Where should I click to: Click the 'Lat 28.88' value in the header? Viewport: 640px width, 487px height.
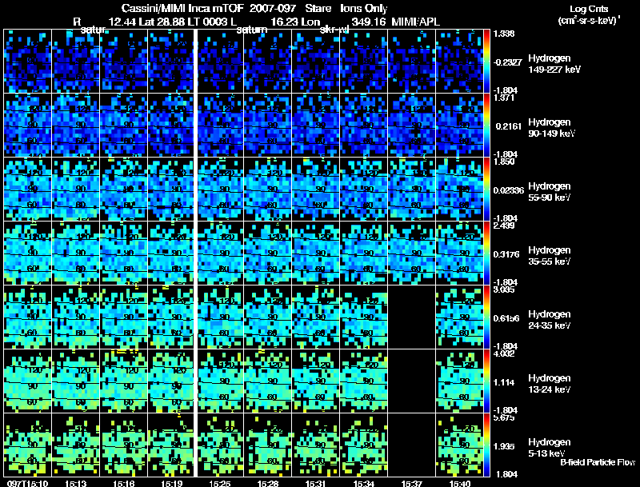click(x=162, y=22)
